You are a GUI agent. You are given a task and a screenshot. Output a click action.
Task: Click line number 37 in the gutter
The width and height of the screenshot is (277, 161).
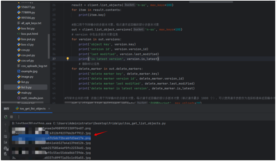coord(54,59)
